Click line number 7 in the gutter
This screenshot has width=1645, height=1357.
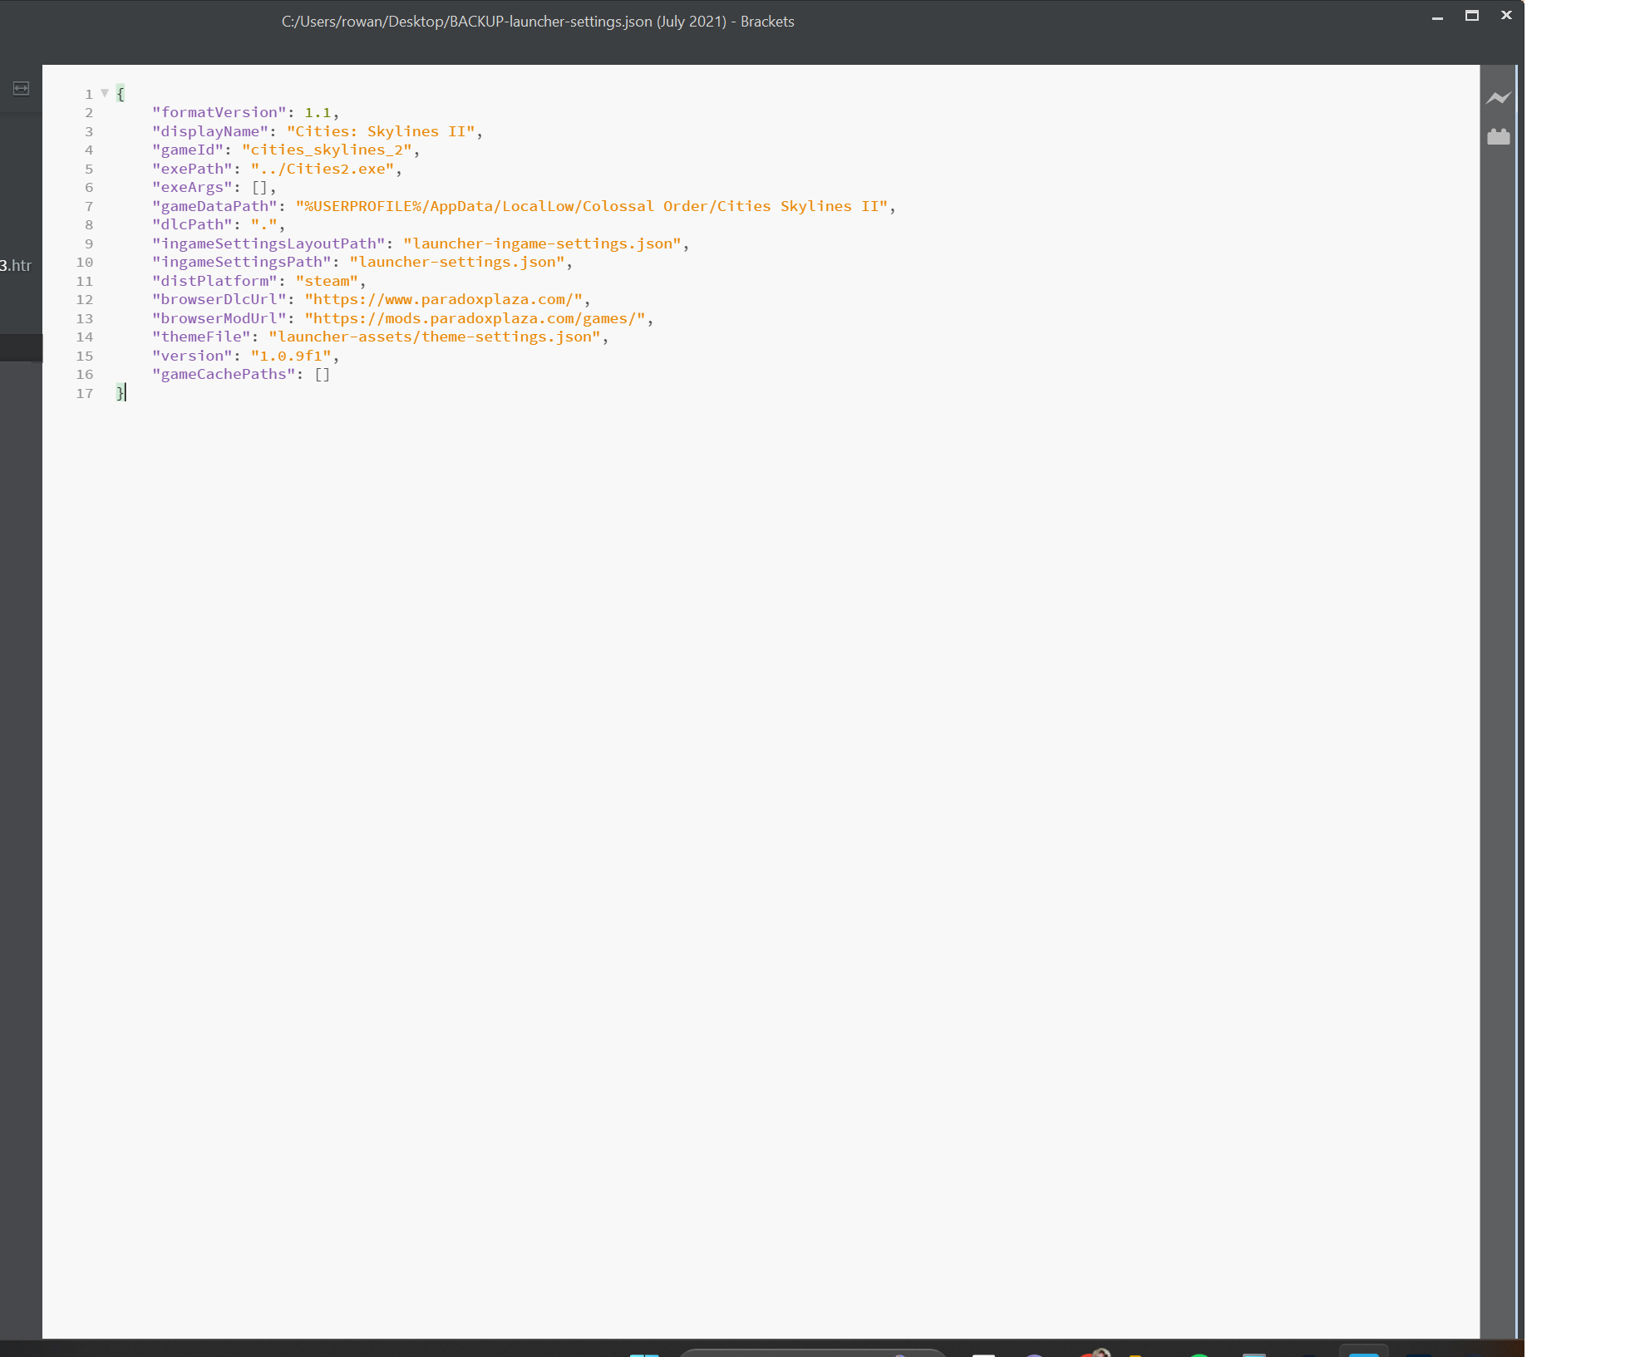pos(89,206)
